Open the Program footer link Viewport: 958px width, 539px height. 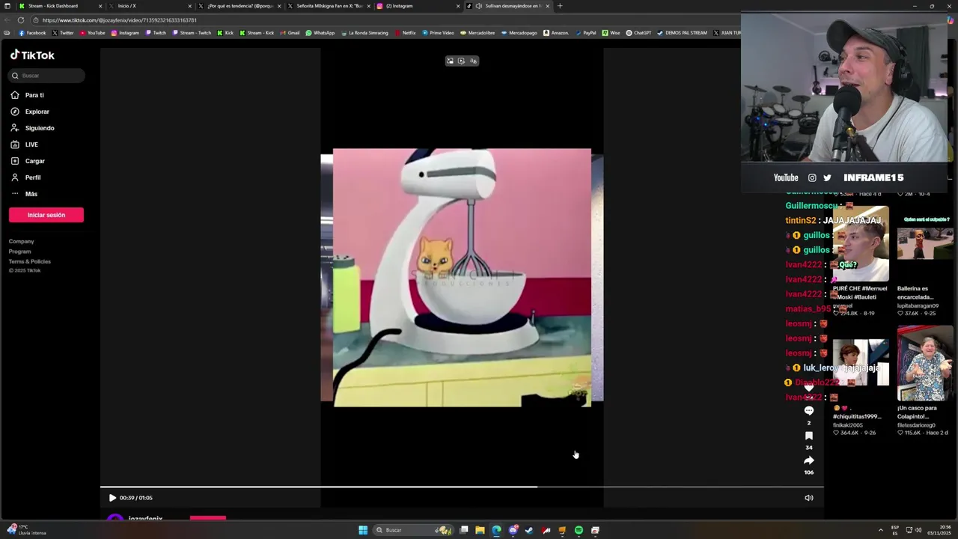click(19, 252)
